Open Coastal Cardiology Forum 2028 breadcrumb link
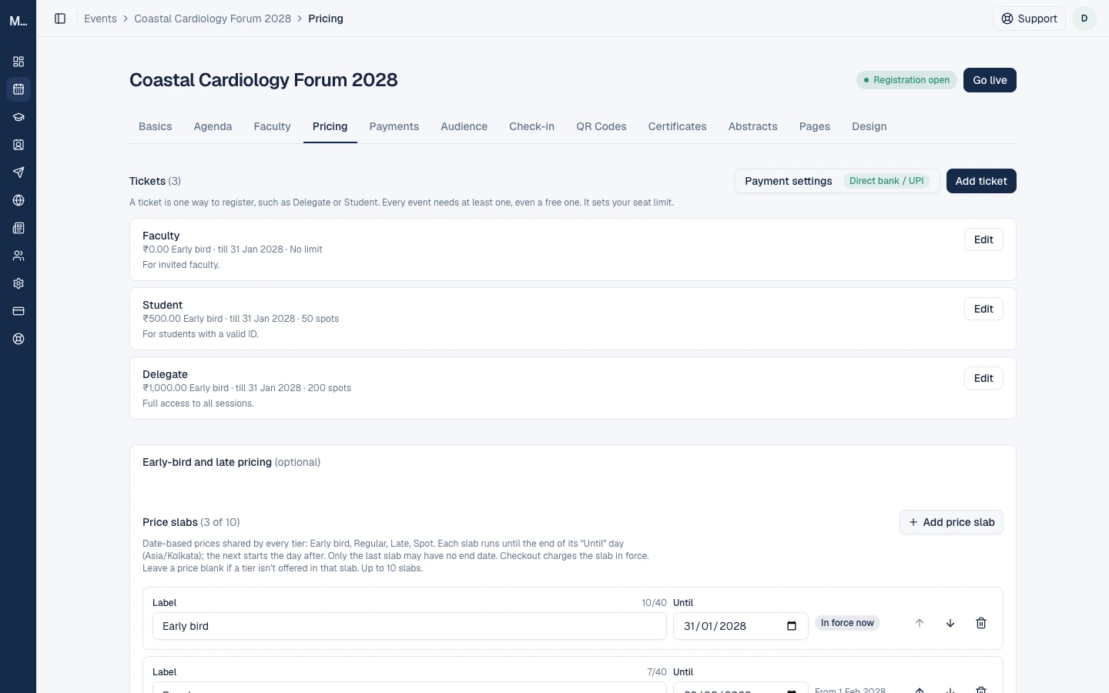The width and height of the screenshot is (1109, 693). point(213,18)
